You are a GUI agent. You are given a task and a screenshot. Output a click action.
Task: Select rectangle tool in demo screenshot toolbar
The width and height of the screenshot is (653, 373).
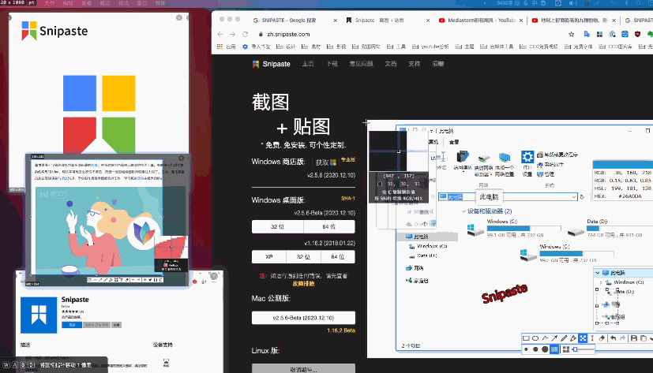(x=526, y=338)
